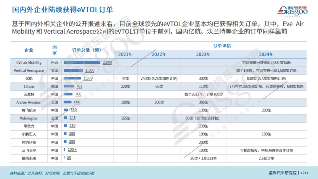This screenshot has width=318, height=179.
Task: Click the 1,370 order bar for 亿航
Action: point(72,78)
